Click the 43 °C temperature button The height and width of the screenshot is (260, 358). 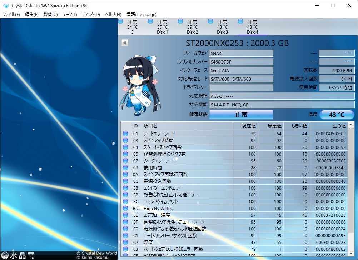pos(337,115)
